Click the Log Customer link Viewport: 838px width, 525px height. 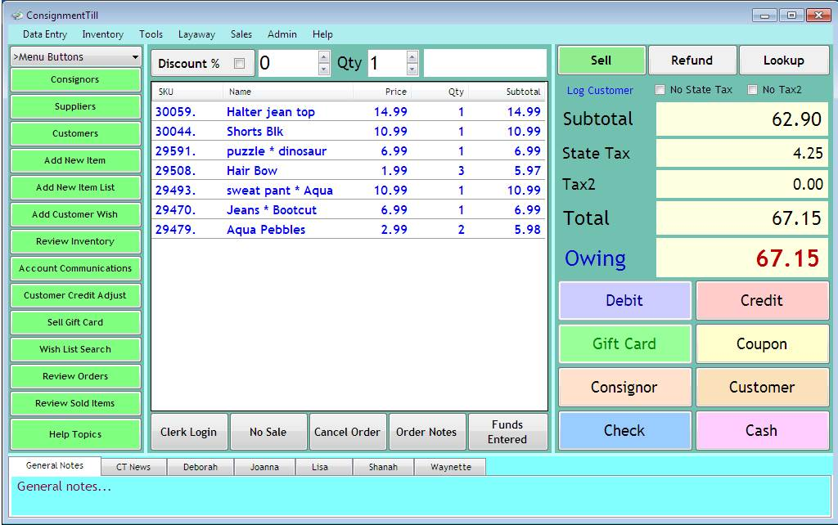pos(600,91)
